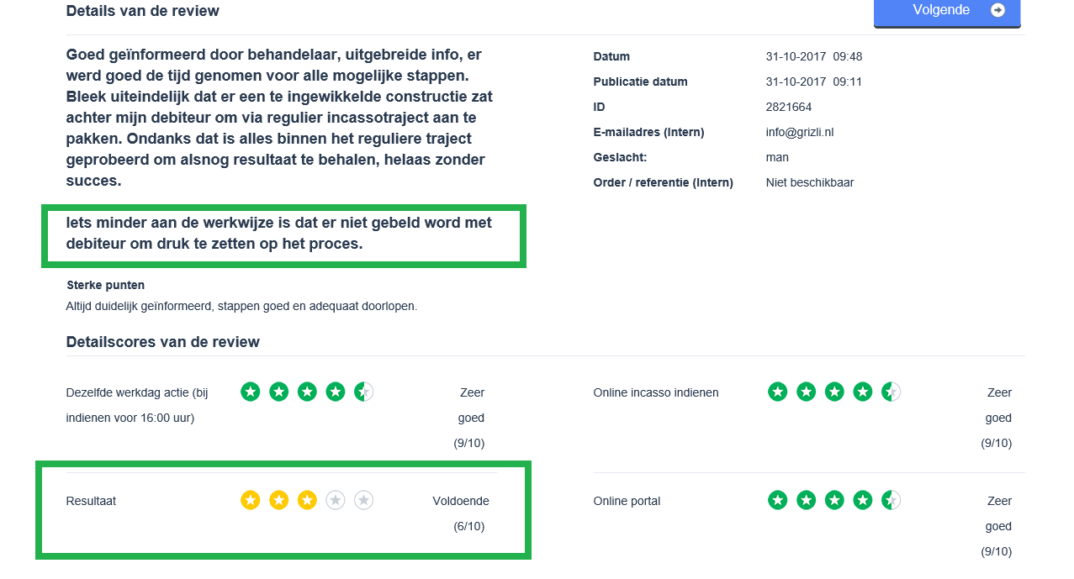Click the half star for Online portal
This screenshot has height=579, width=1074.
tap(891, 501)
